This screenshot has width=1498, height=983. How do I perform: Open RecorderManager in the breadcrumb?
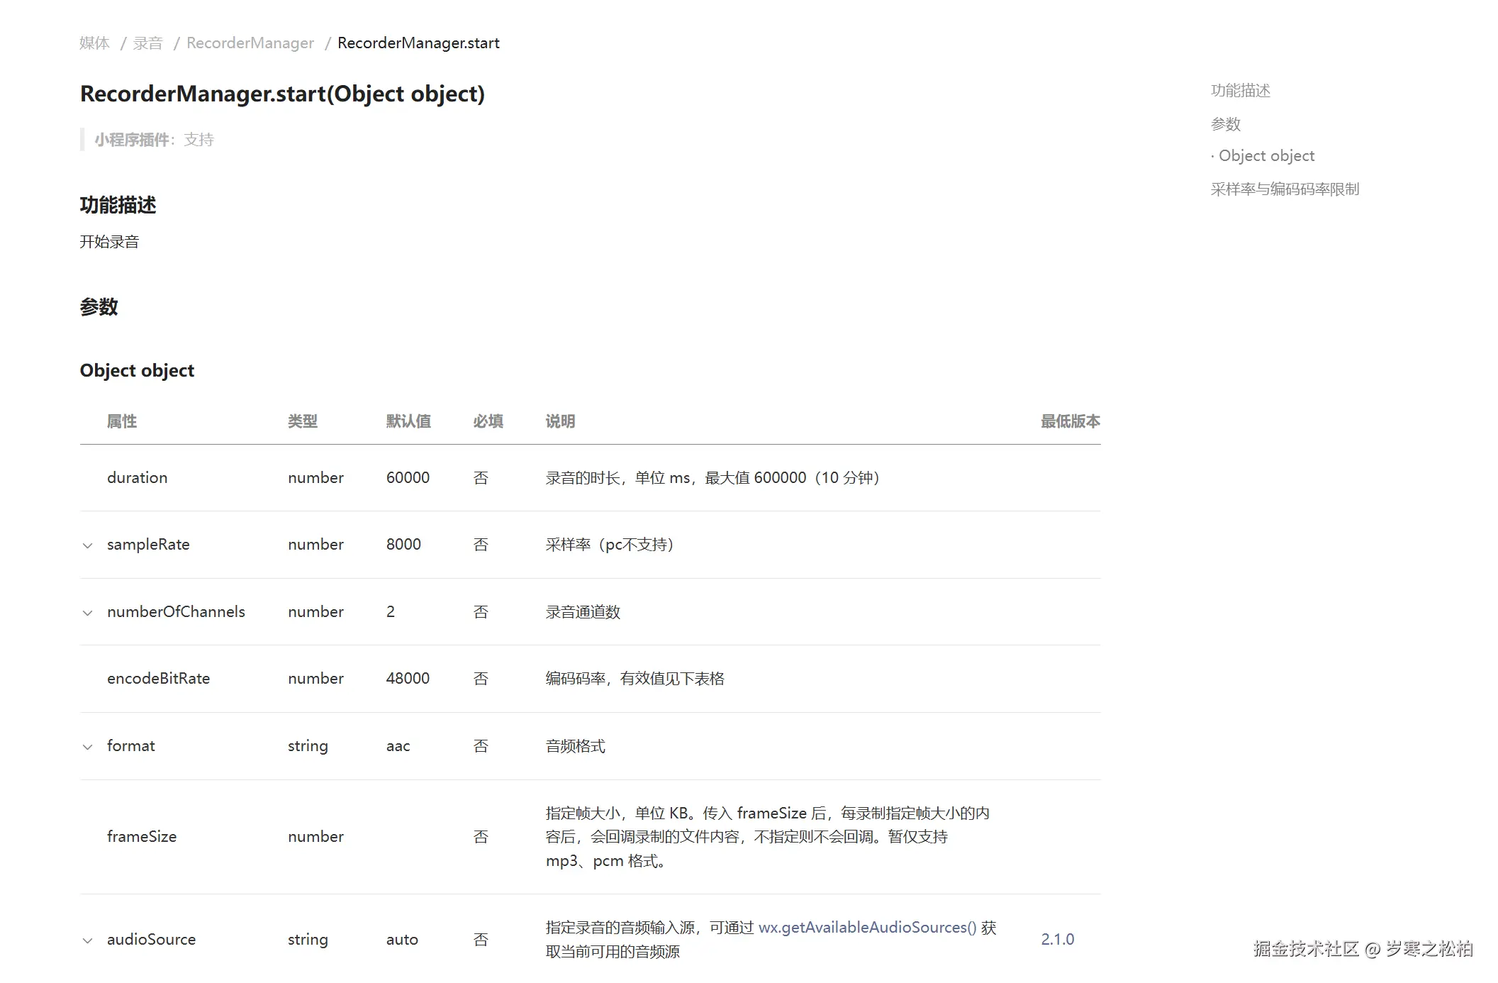click(250, 43)
